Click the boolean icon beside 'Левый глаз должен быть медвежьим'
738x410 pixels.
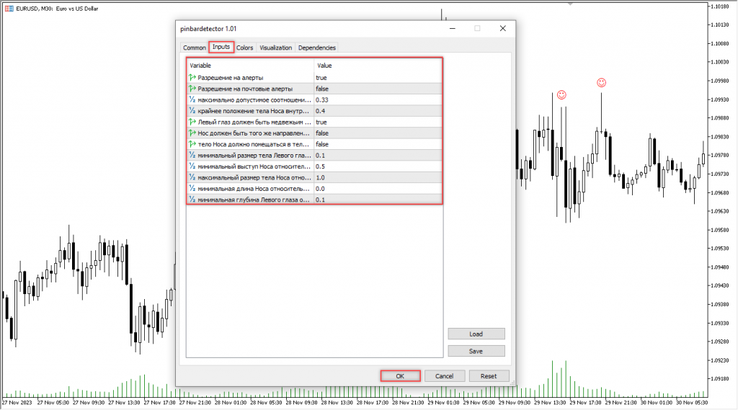point(192,122)
